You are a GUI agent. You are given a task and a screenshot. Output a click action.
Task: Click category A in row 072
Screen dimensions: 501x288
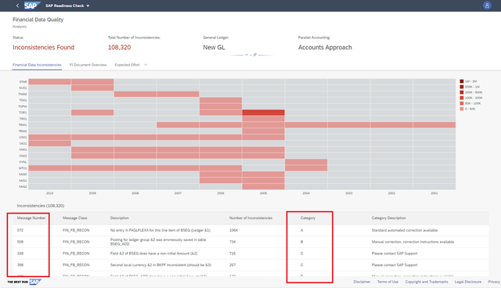301,230
